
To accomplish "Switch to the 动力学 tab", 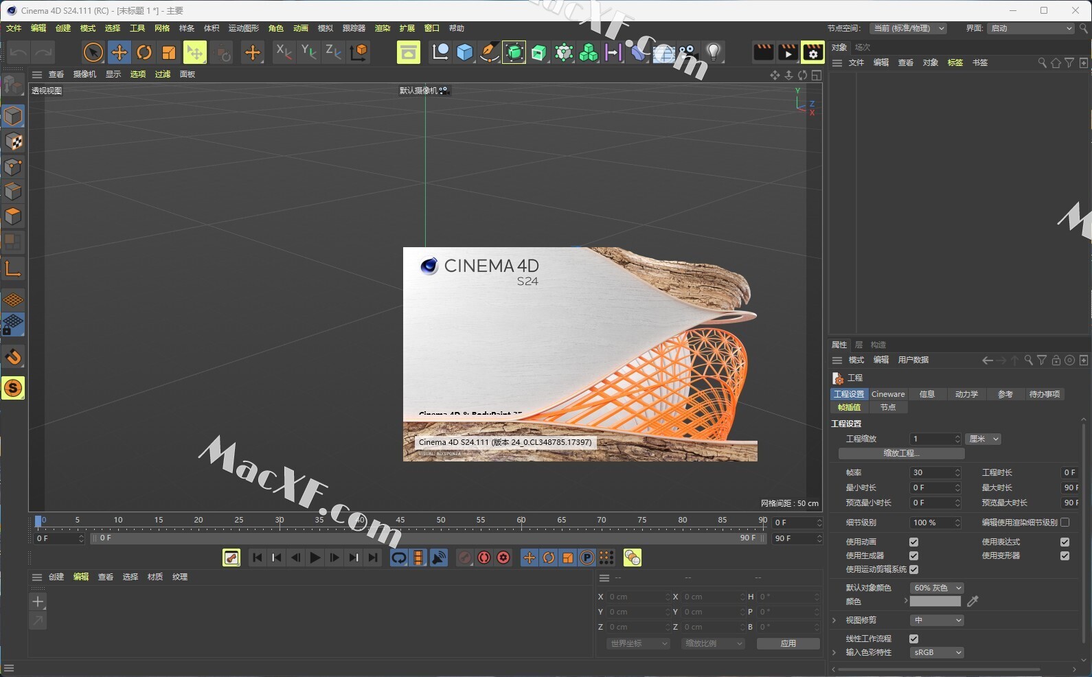I will coord(966,394).
